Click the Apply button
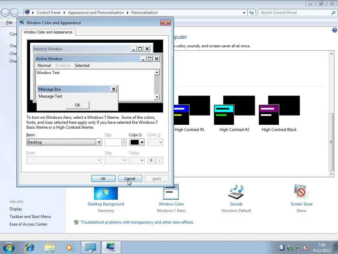This screenshot has height=254, width=338. pyautogui.click(x=157, y=179)
